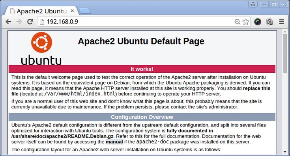Click the 'fully documented in' bold text
The height and width of the screenshot is (156, 290).
pyautogui.click(x=190, y=130)
